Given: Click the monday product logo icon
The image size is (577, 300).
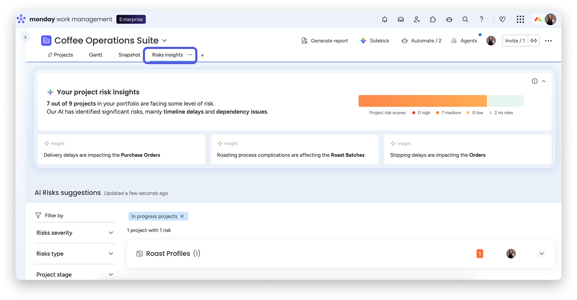Looking at the screenshot, I should (x=538, y=20).
